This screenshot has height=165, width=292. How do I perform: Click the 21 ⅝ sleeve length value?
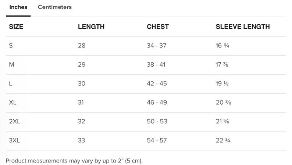tap(222, 122)
